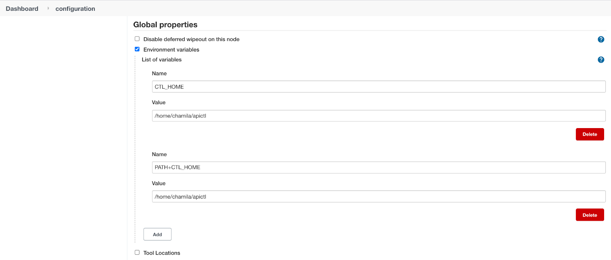Click the Value field of the CTL_HOME variable
The height and width of the screenshot is (260, 611).
pos(378,116)
